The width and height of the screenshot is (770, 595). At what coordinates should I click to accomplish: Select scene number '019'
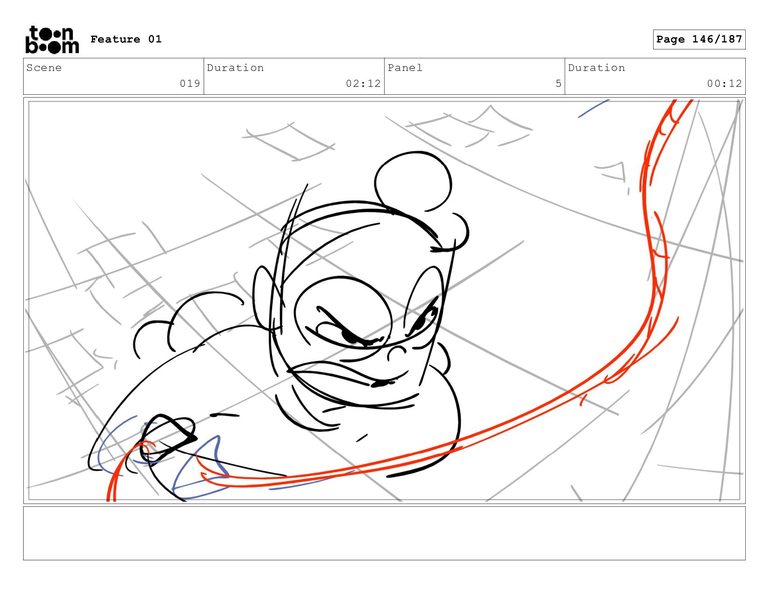click(190, 84)
